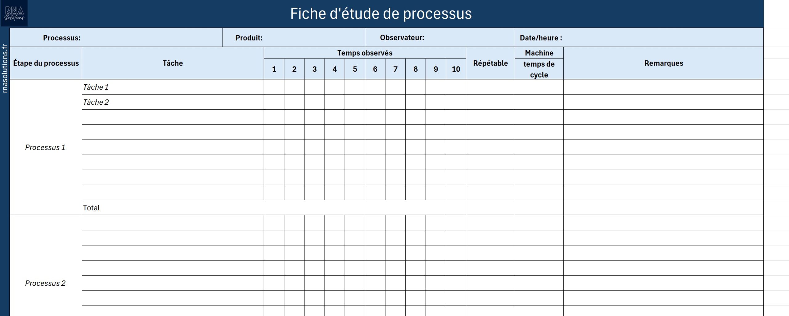Click observed time column header 1

point(274,69)
